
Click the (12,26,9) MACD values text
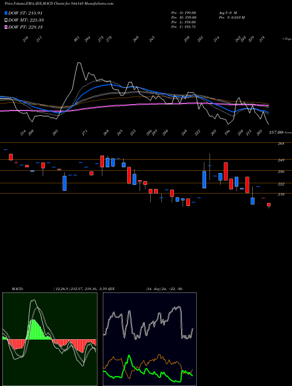81,289
